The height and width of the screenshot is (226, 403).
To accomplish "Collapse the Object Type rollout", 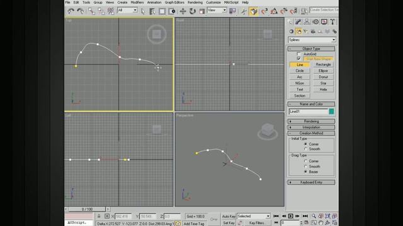I will (x=311, y=49).
